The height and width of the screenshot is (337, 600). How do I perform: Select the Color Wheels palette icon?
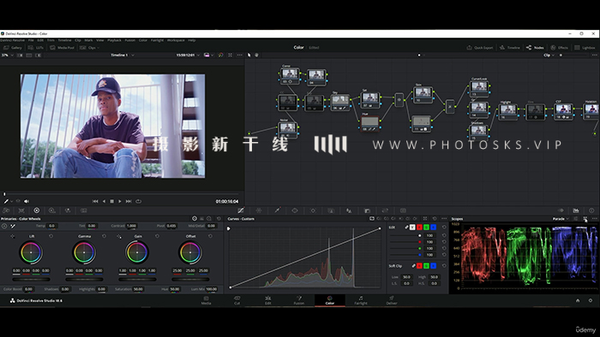[x=36, y=210]
